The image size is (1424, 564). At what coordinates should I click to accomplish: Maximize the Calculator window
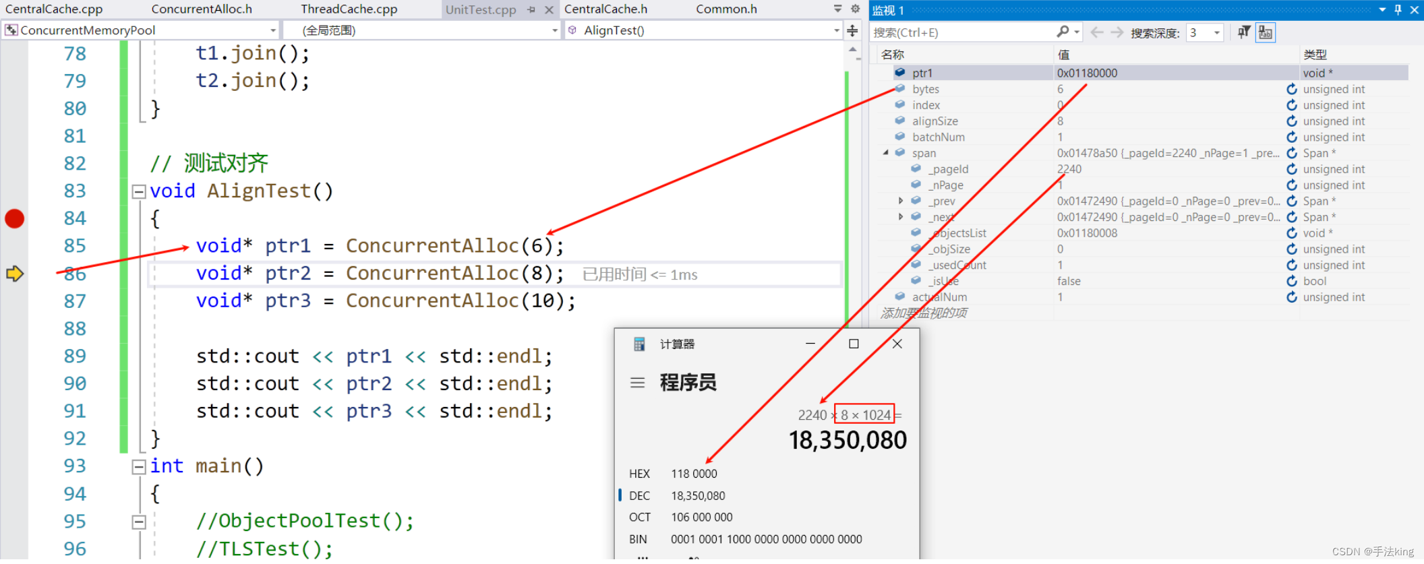pyautogui.click(x=854, y=344)
